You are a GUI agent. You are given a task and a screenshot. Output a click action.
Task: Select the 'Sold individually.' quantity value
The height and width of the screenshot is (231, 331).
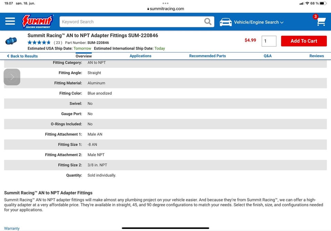pos(102,175)
